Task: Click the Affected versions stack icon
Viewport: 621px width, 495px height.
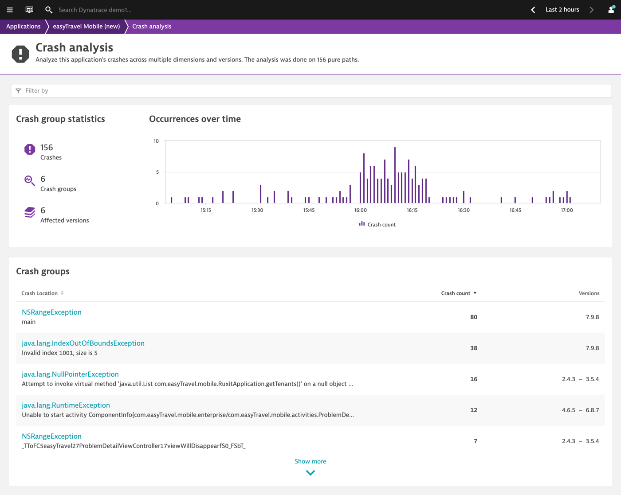Action: tap(30, 212)
